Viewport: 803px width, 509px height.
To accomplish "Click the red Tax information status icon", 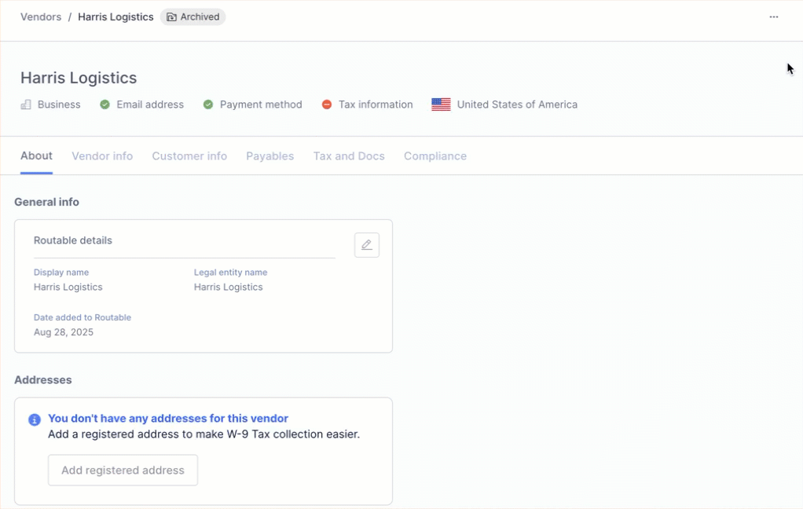I will 326,104.
